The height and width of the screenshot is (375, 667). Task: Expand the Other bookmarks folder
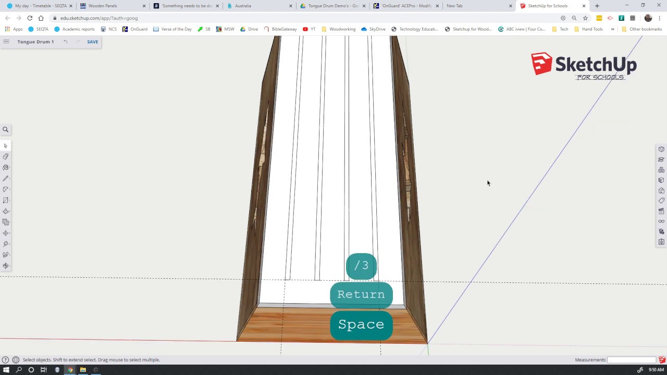pos(641,29)
